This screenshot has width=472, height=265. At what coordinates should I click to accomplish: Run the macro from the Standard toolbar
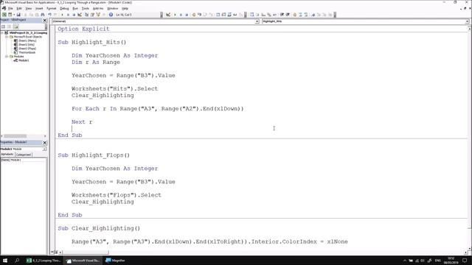coord(62,15)
